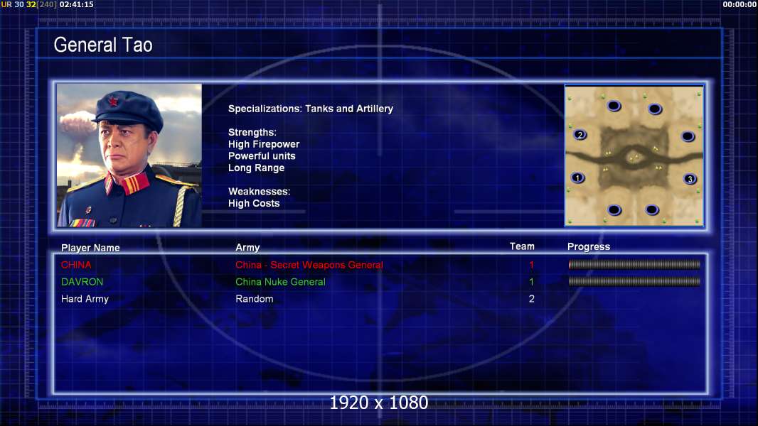
Task: Click 'China - Secret Weapons General' army entry
Action: point(309,265)
